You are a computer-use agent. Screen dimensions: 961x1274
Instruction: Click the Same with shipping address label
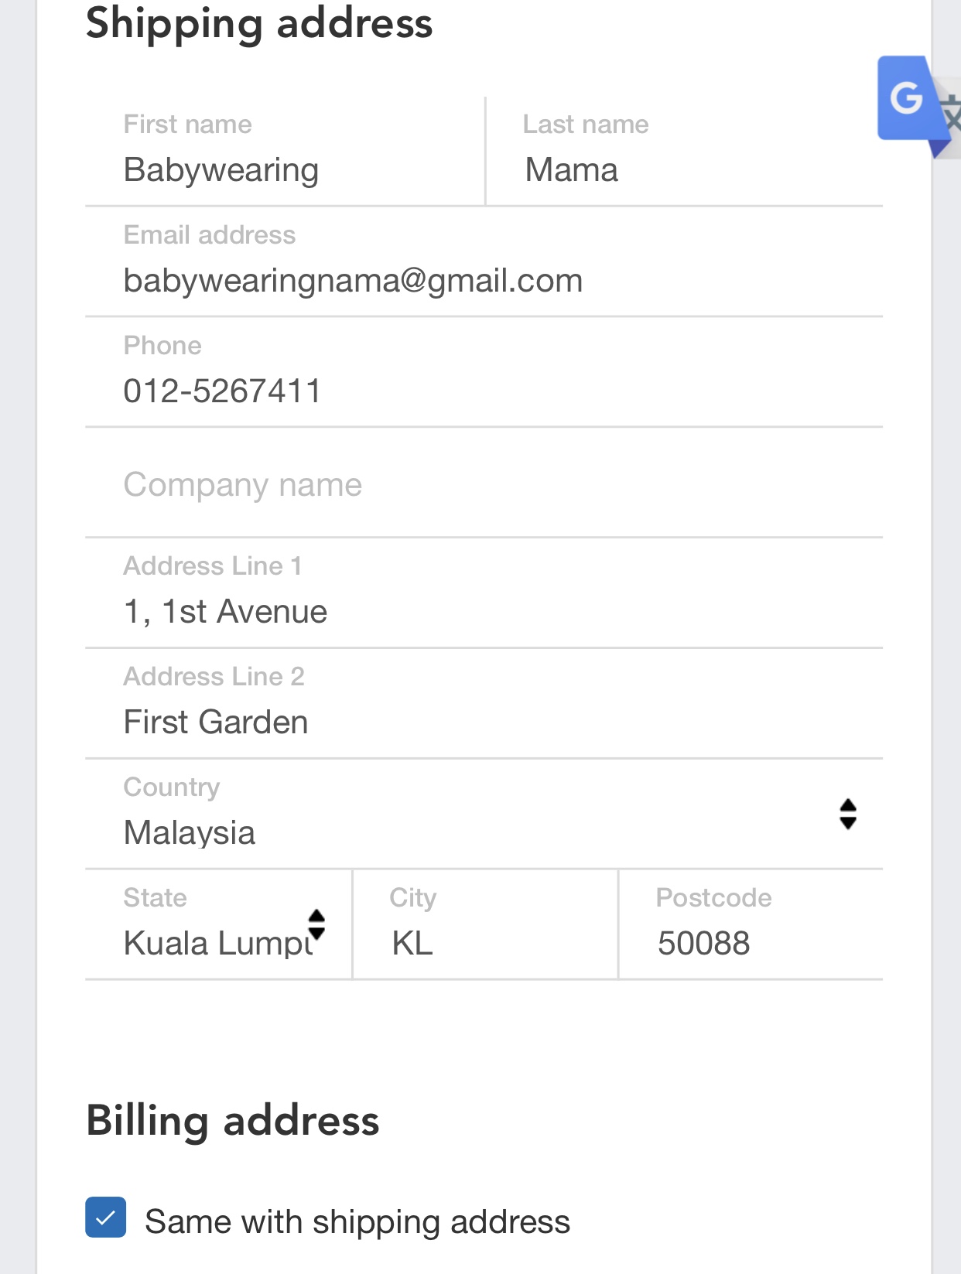tap(357, 1221)
